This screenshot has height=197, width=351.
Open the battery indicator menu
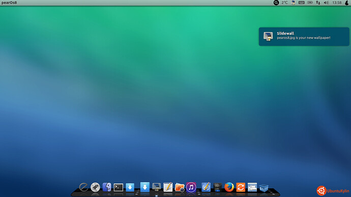310,3
